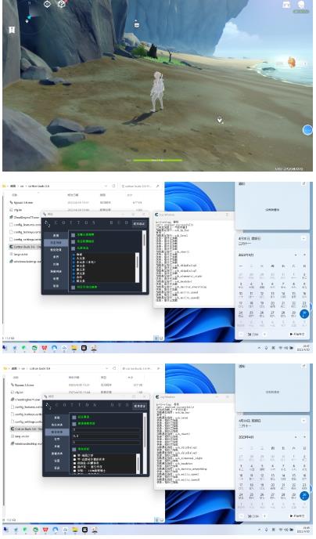This screenshot has height=539, width=316.
Task: Check the first white checkbox in the bottom window's list
Action: (x=74, y=456)
